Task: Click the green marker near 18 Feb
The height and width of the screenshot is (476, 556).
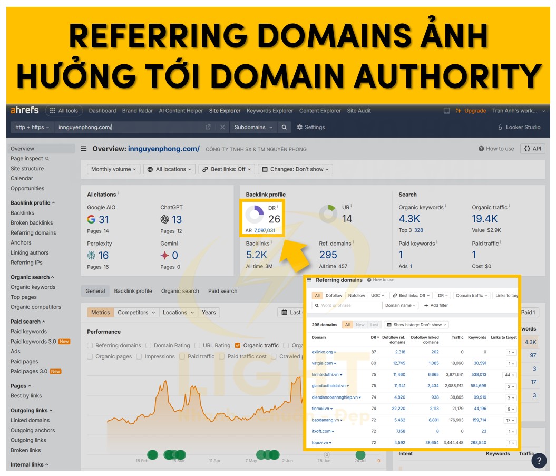Action: [152, 454]
